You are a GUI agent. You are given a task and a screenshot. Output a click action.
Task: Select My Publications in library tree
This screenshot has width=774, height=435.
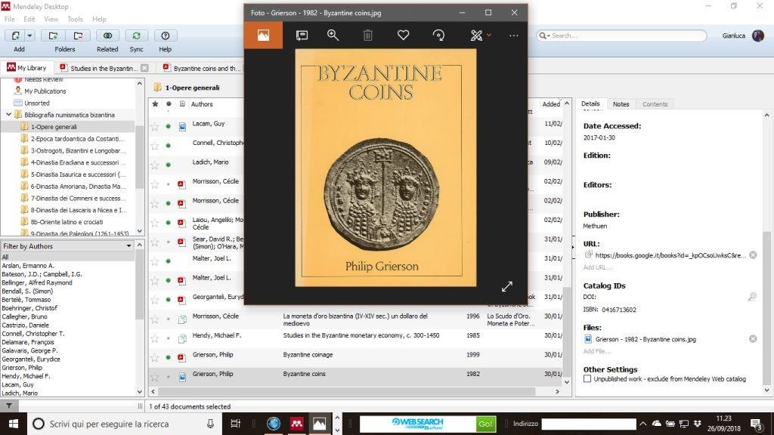point(45,91)
